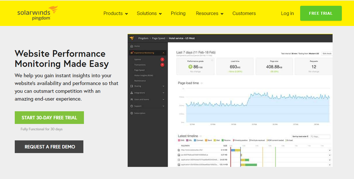
Task: Click the Latest timeline info icon
Action: click(x=201, y=136)
